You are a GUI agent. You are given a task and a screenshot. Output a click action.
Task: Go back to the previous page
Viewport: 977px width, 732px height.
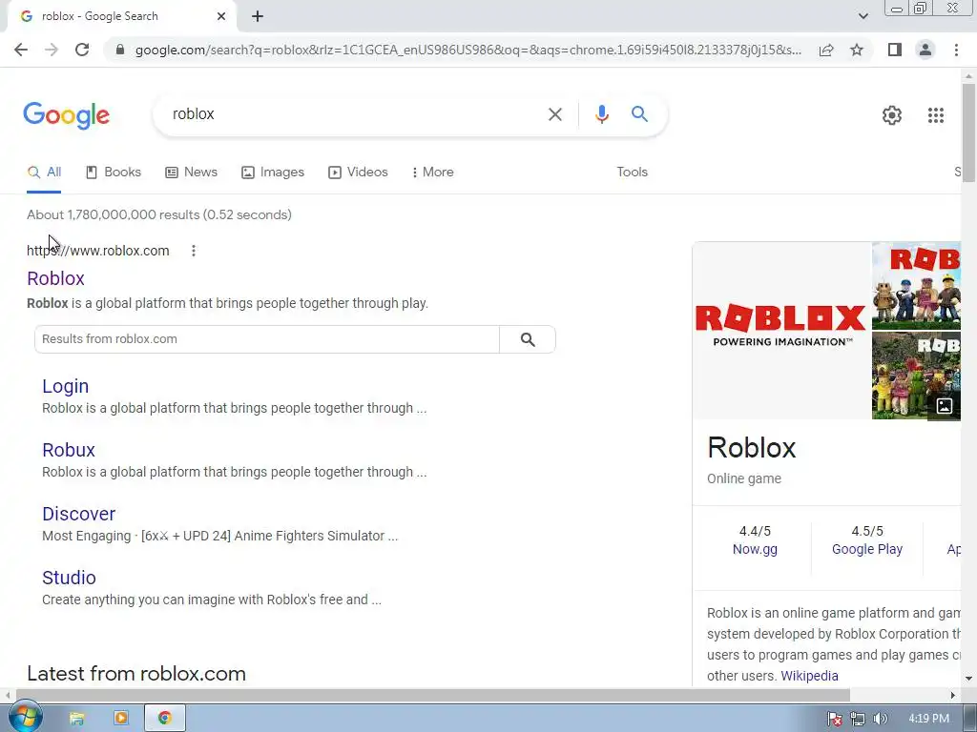click(x=21, y=50)
